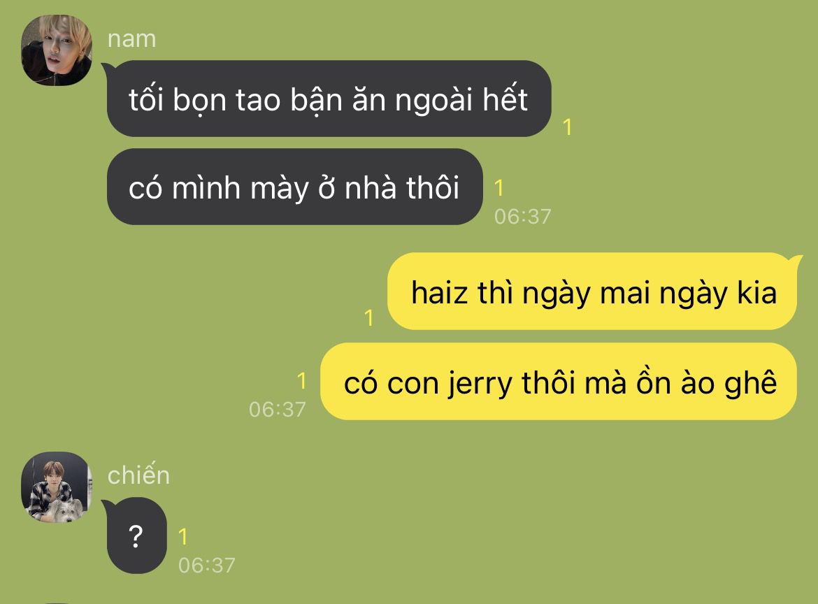Screen dimensions: 818x604
Task: Tap chiến's question mark message bubble
Action: pyautogui.click(x=136, y=535)
